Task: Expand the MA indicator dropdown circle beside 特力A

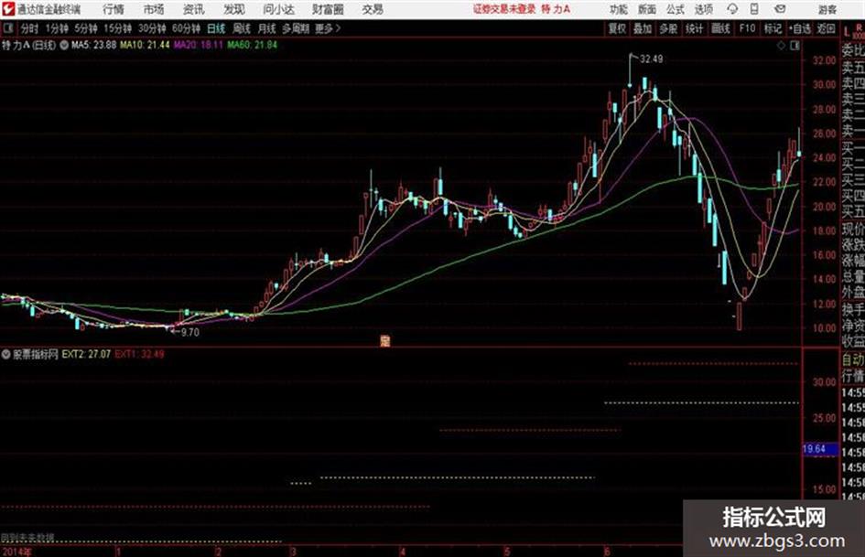Action: tap(63, 45)
